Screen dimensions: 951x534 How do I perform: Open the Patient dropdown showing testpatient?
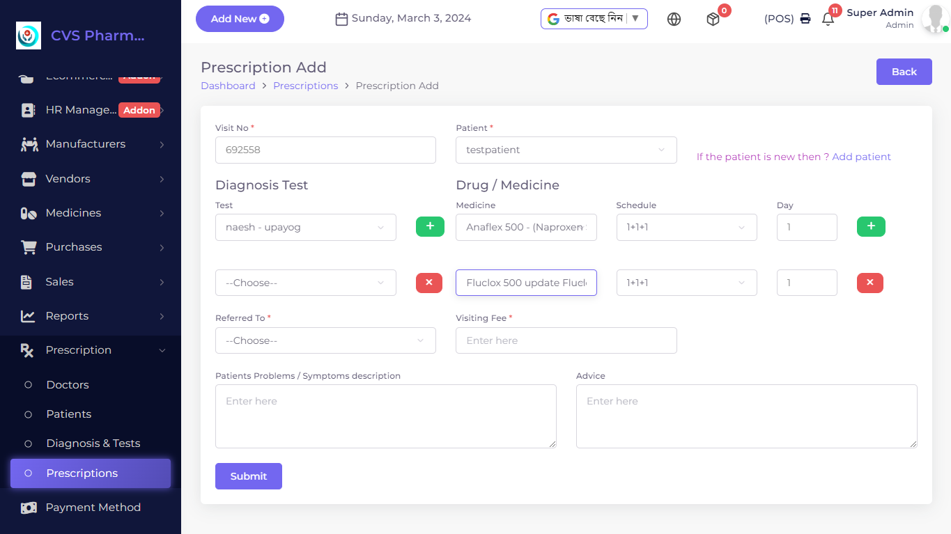point(566,150)
